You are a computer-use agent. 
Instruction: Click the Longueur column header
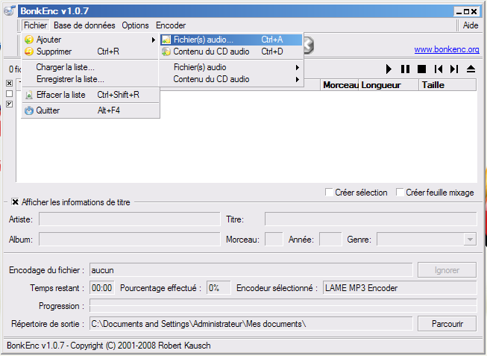pyautogui.click(x=389, y=85)
